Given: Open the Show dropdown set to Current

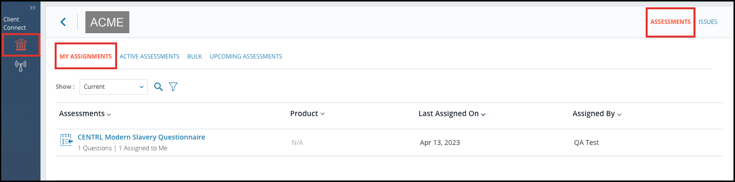Looking at the screenshot, I should click(x=114, y=87).
